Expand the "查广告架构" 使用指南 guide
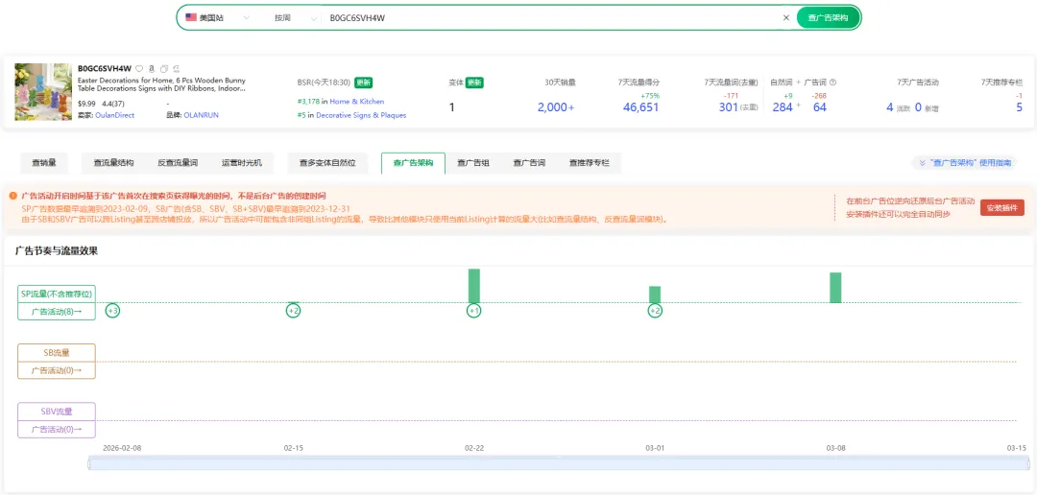Image resolution: width=1037 pixels, height=495 pixels. coord(968,163)
